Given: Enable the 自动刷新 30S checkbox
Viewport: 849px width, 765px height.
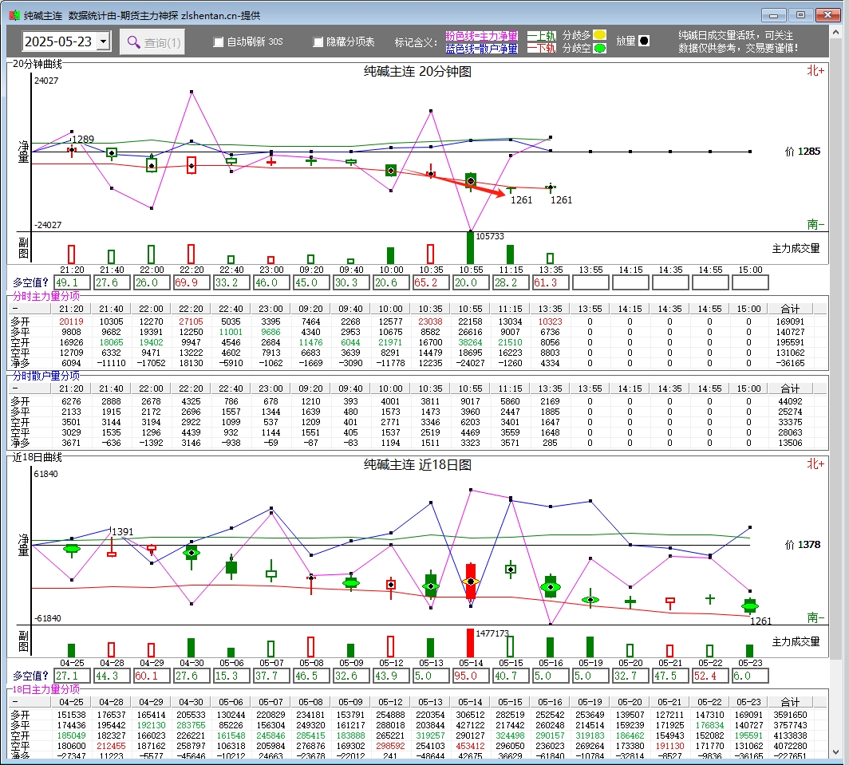Looking at the screenshot, I should [219, 41].
